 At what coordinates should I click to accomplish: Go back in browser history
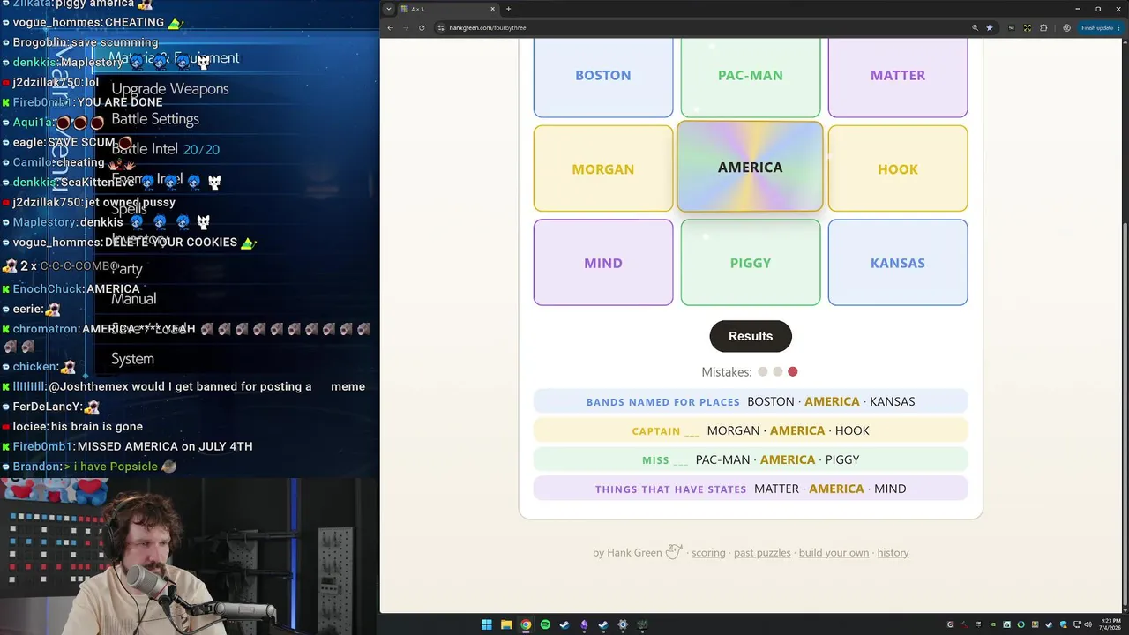390,27
